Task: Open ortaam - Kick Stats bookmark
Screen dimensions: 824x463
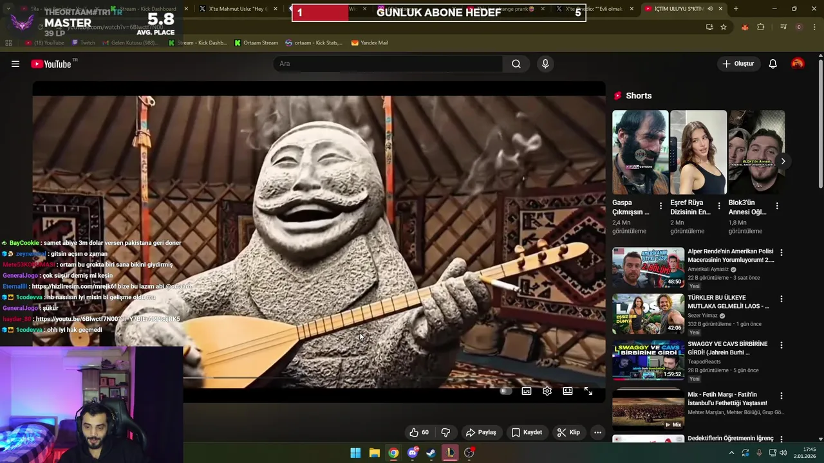Action: pos(314,43)
